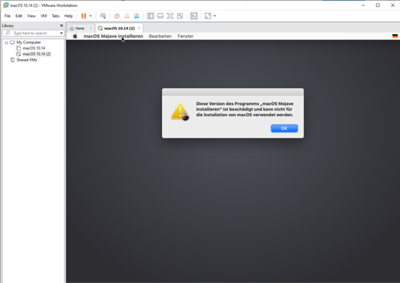This screenshot has height=283, width=400.
Task: Click the German flag input source icon
Action: [x=395, y=36]
